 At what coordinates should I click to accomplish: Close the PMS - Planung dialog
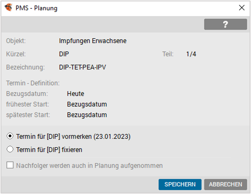click(242, 8)
